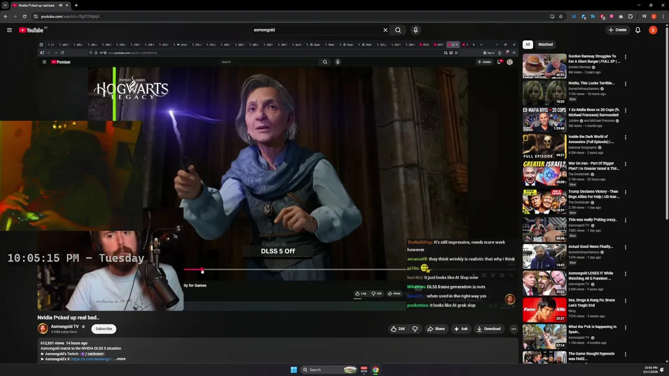This screenshot has height=376, width=669.
Task: Open Windows Start menu
Action: [x=294, y=370]
